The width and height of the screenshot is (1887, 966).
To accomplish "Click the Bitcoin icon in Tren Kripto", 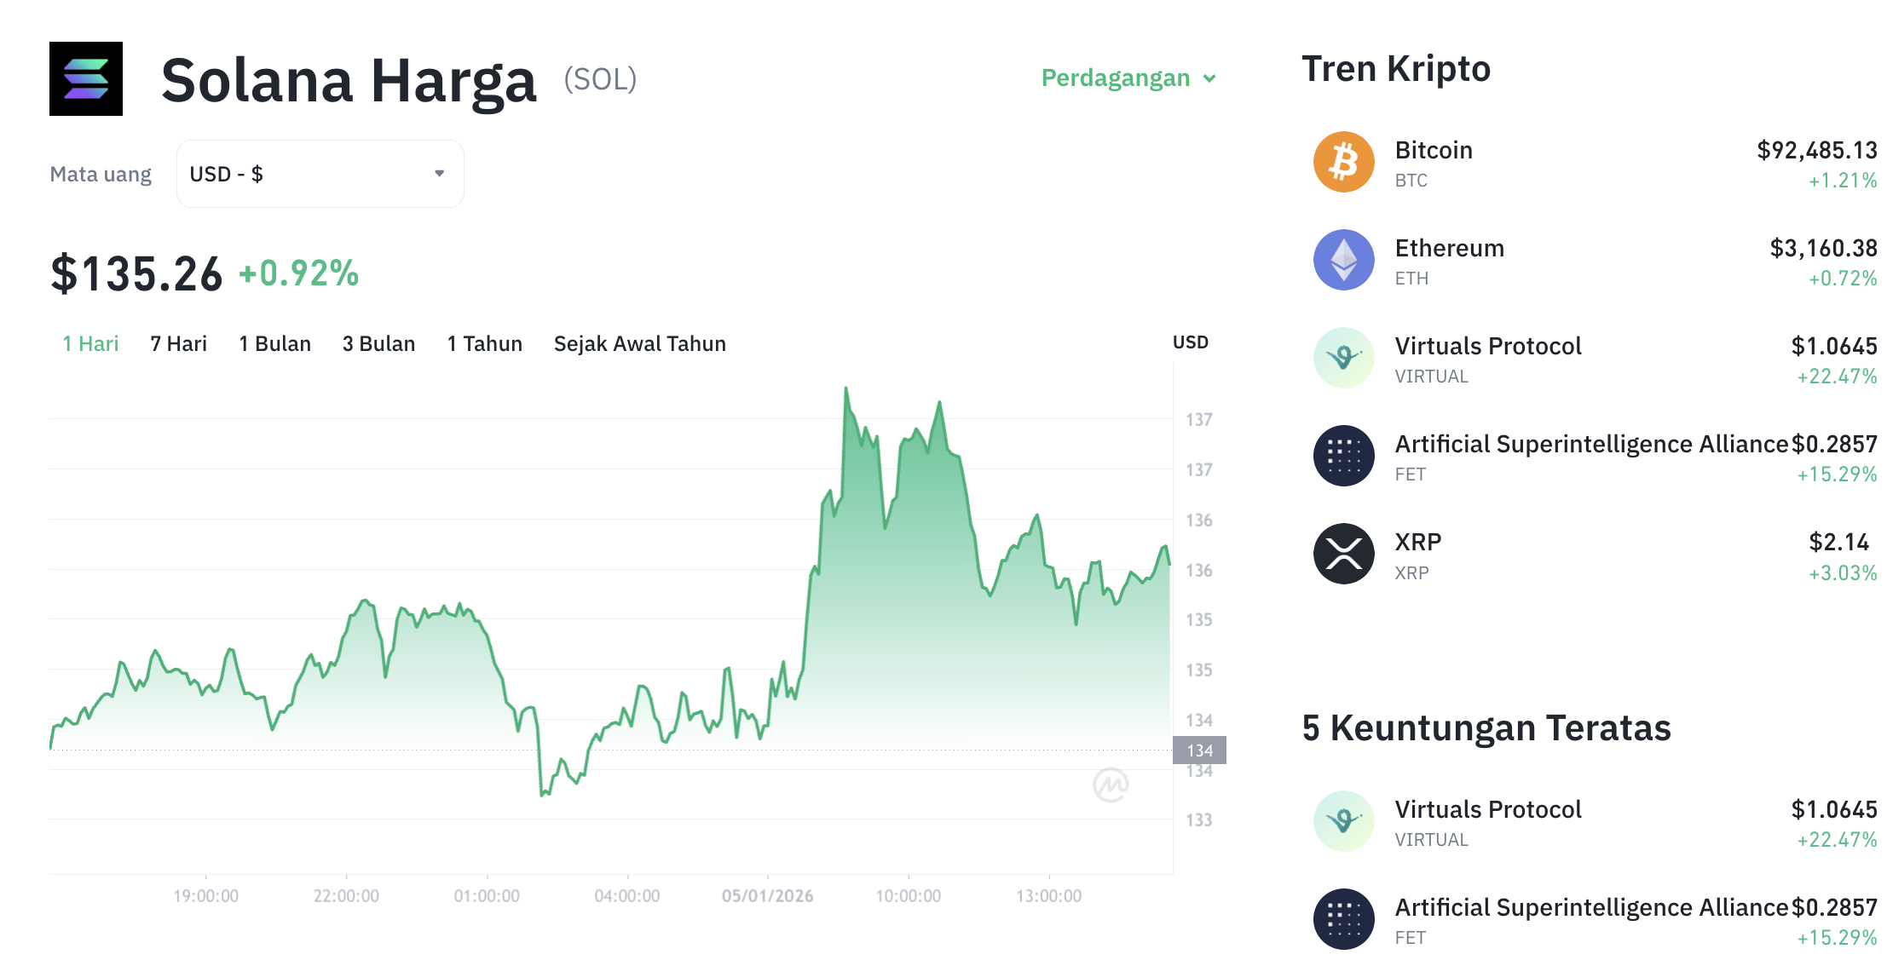I will (1343, 161).
